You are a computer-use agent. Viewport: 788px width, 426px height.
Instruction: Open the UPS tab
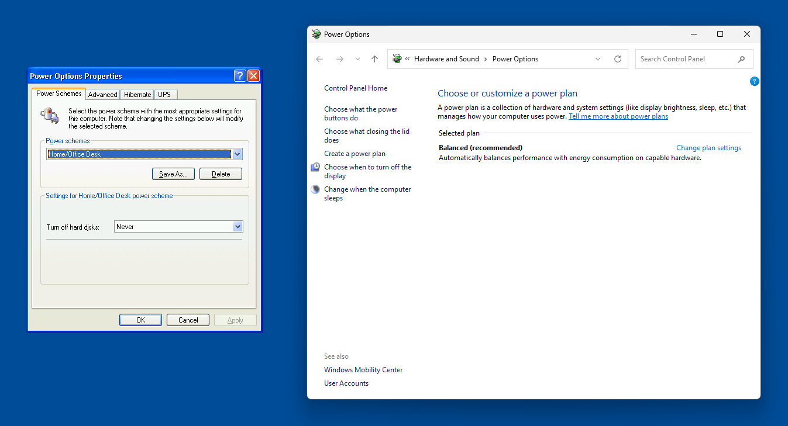point(164,95)
